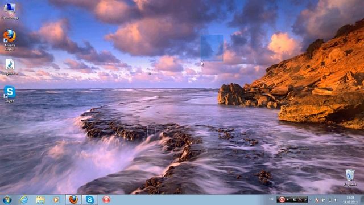Viewport: 364px width, 205px height.
Task: Launch Internet Explorer from taskbar
Action: 24,200
